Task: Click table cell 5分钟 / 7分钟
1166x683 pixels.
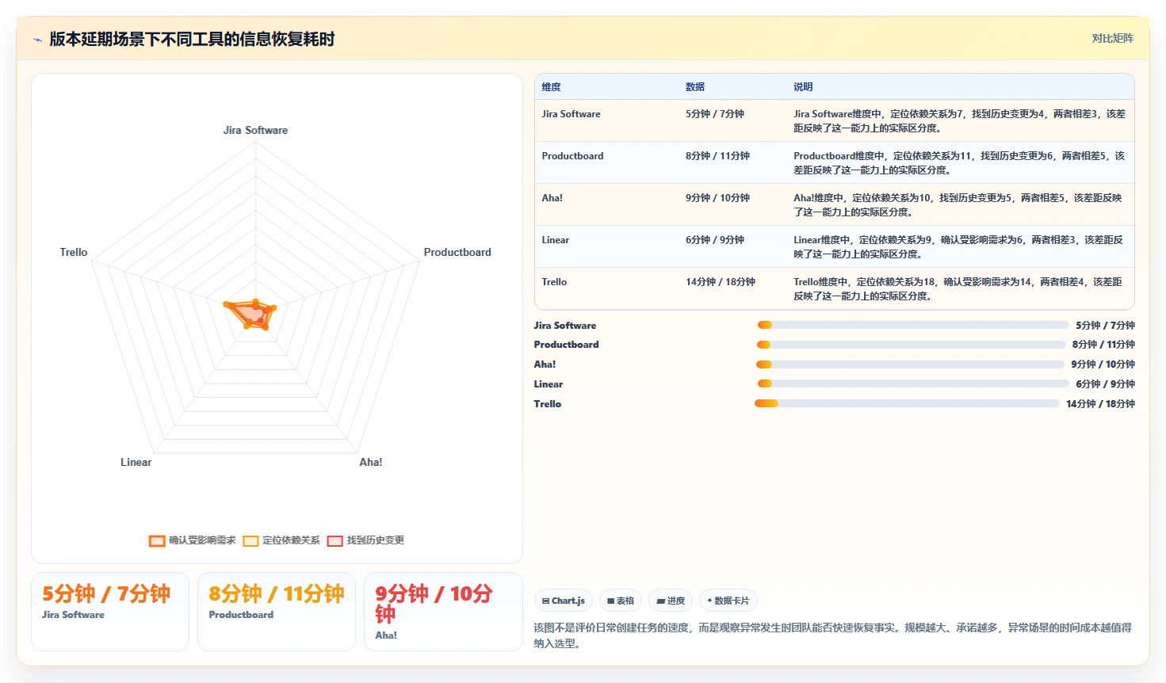Action: point(715,114)
